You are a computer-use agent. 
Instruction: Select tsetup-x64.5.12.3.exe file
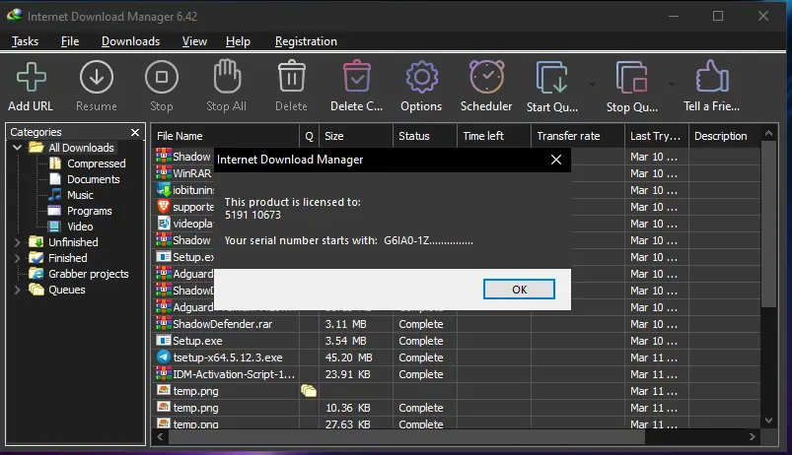456,357
